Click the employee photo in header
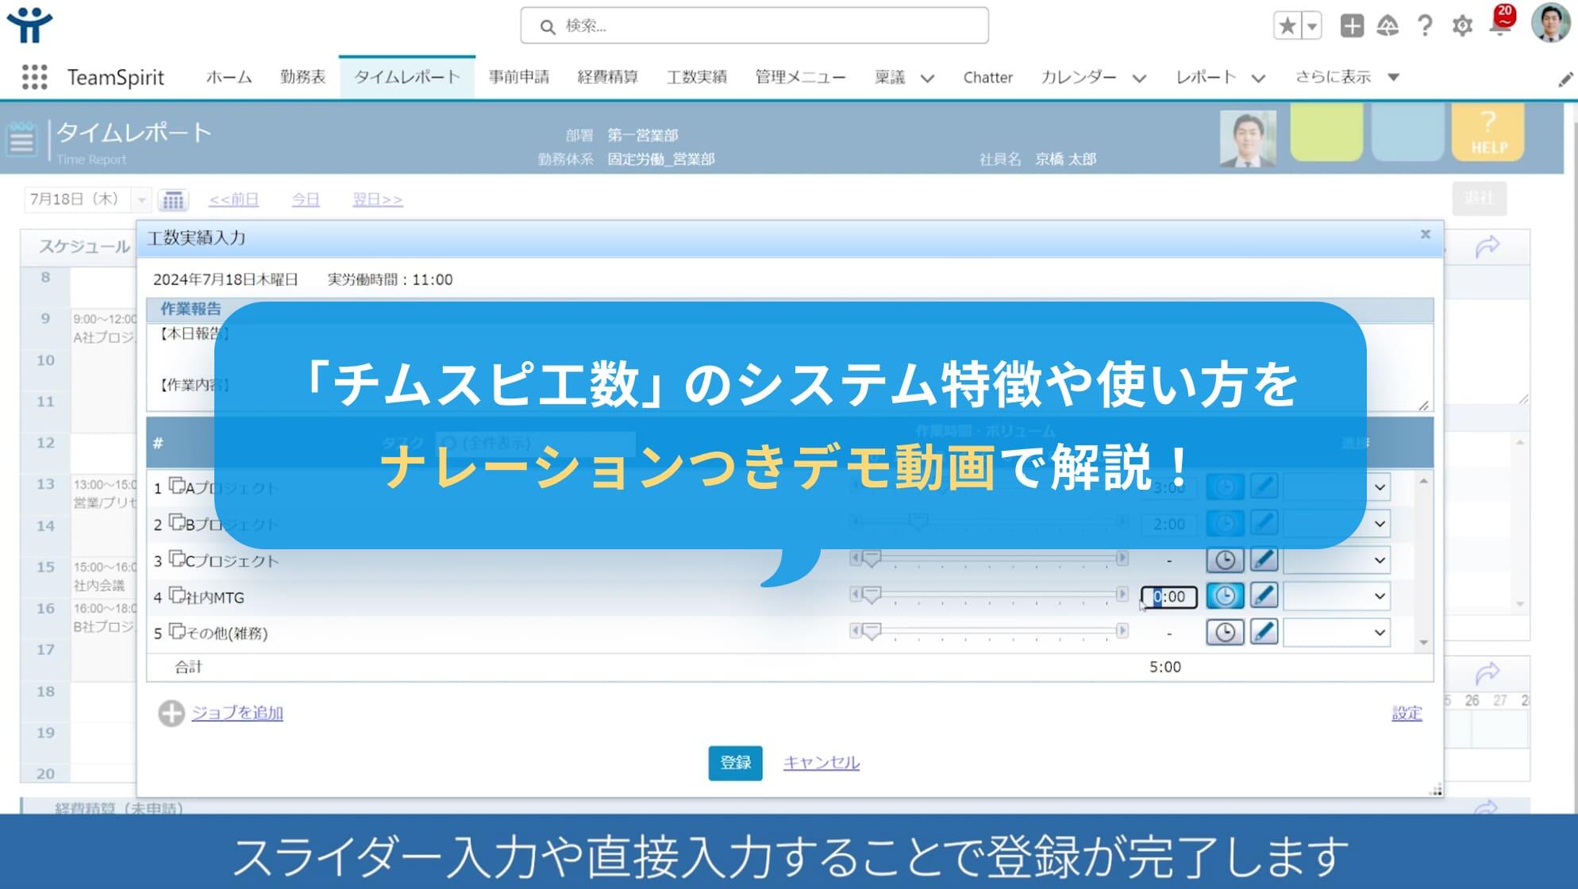The width and height of the screenshot is (1578, 889). 1248,138
